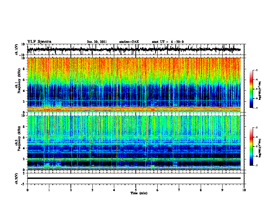Click time axis tick label "2"
The height and width of the screenshot is (213, 275).
(x=71, y=190)
